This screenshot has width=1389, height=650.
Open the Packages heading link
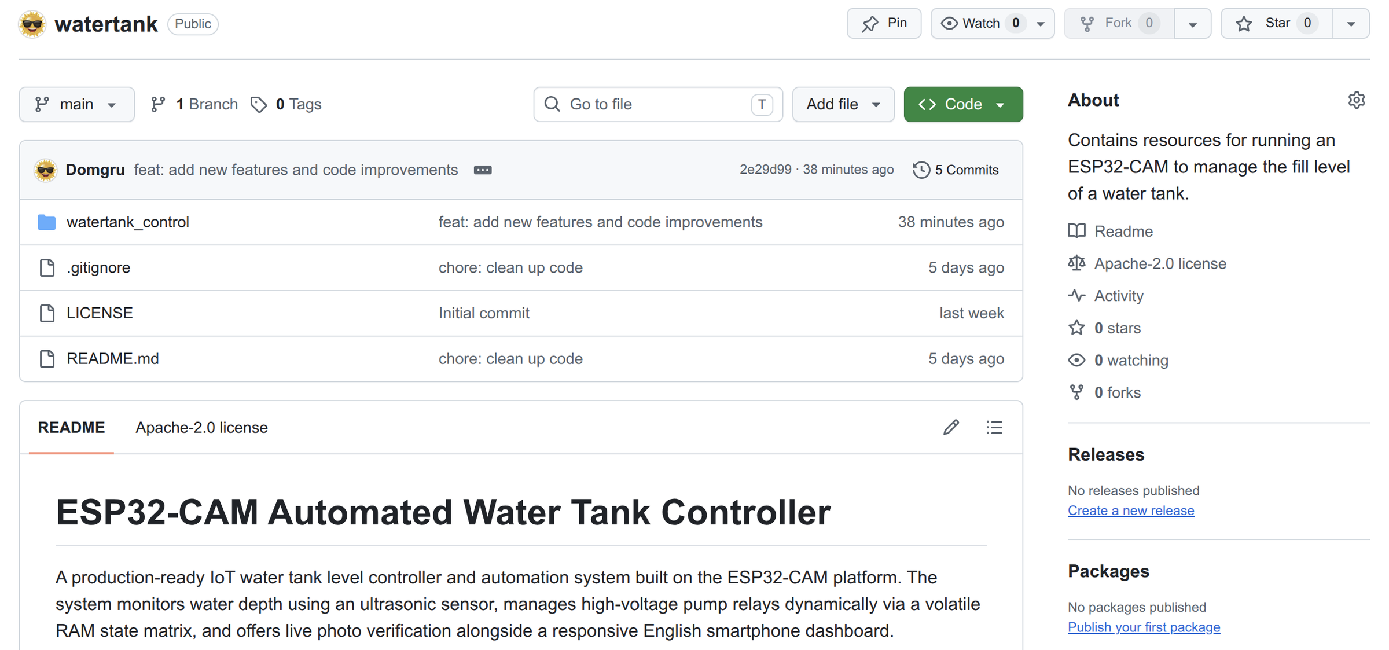[x=1108, y=572]
